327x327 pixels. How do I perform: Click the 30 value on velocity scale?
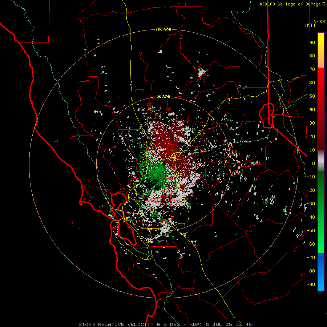tap(312, 123)
